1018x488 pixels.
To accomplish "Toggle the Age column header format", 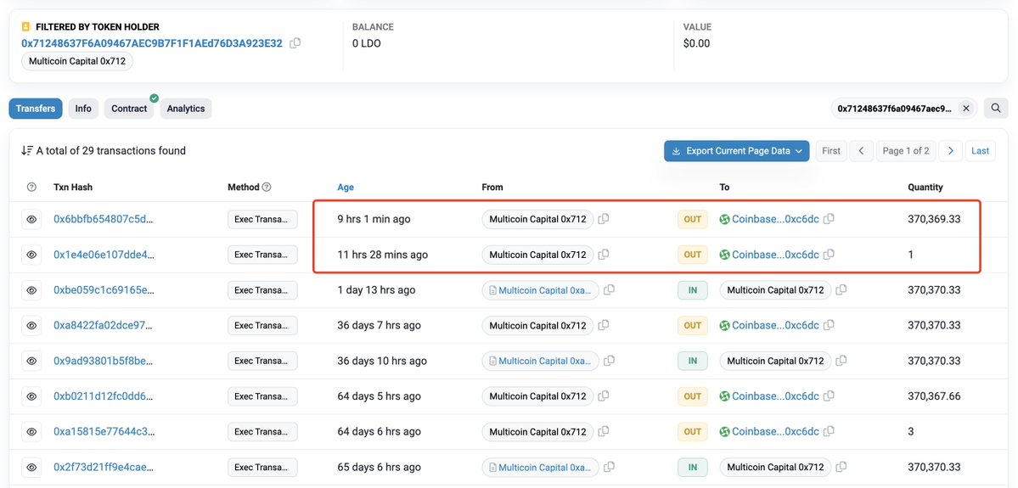I will [346, 187].
